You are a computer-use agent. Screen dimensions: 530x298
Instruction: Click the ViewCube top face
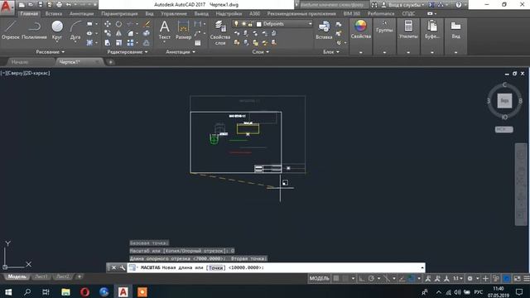[504, 101]
